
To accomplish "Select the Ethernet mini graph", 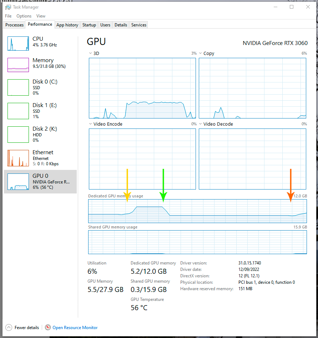I will click(18, 158).
